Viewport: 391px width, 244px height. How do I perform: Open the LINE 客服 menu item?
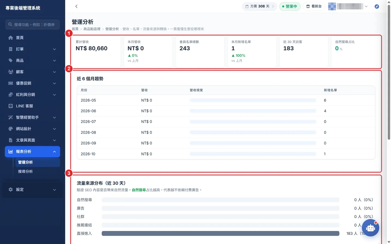point(32,106)
